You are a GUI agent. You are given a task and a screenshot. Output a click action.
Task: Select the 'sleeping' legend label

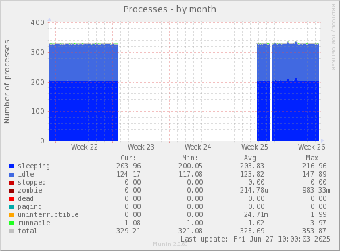coord(34,166)
